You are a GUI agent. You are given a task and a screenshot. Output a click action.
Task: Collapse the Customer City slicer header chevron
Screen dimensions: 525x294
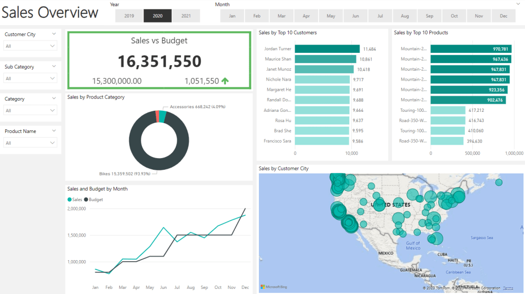pos(54,34)
